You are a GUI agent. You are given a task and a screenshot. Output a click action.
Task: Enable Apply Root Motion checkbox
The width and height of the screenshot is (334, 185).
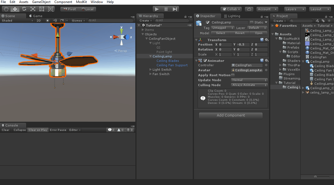[233, 75]
